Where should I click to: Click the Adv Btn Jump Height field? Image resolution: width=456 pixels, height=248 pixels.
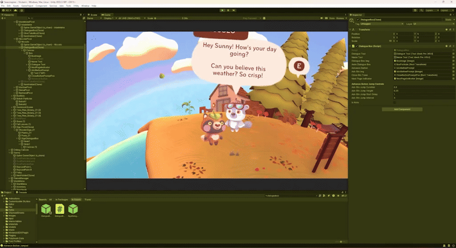pyautogui.click(x=424, y=91)
